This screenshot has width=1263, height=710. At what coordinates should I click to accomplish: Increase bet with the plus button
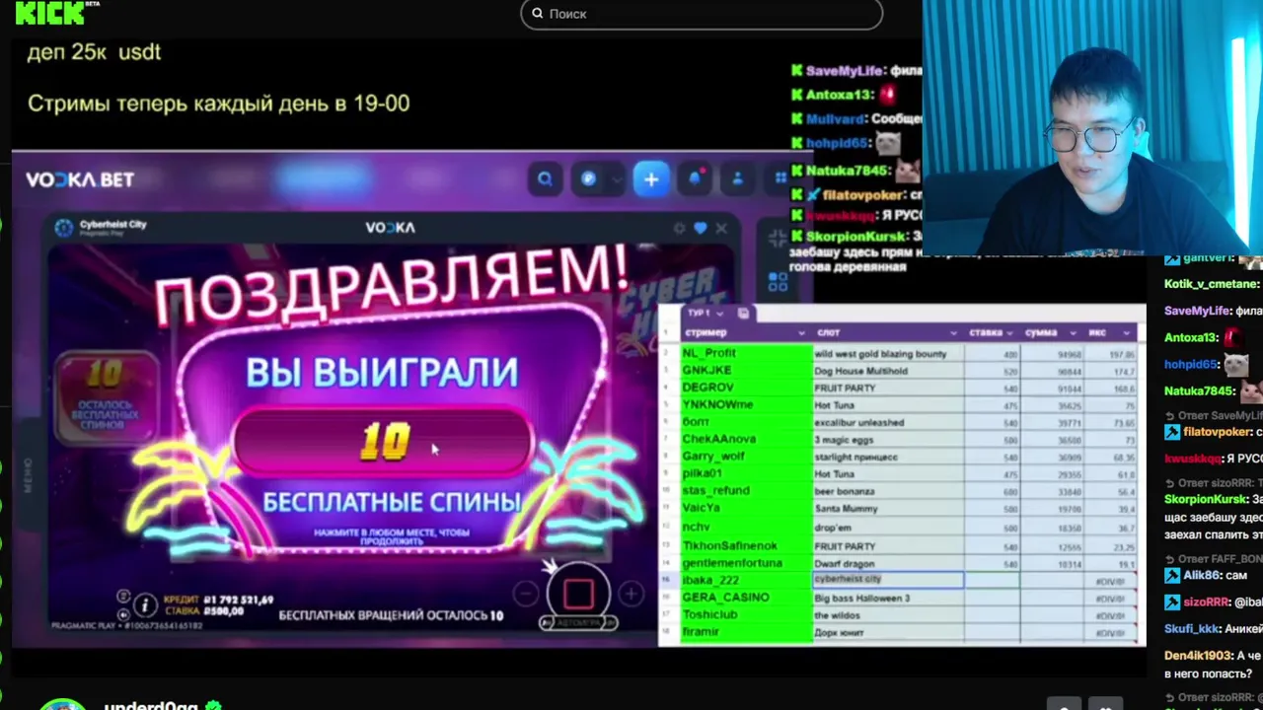[x=631, y=594]
